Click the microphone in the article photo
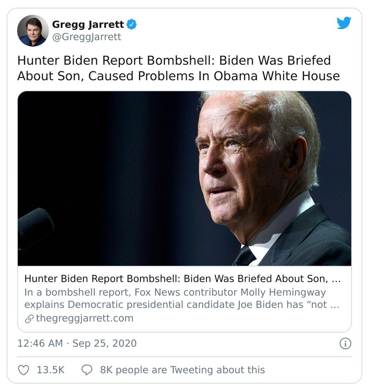 tap(35, 227)
